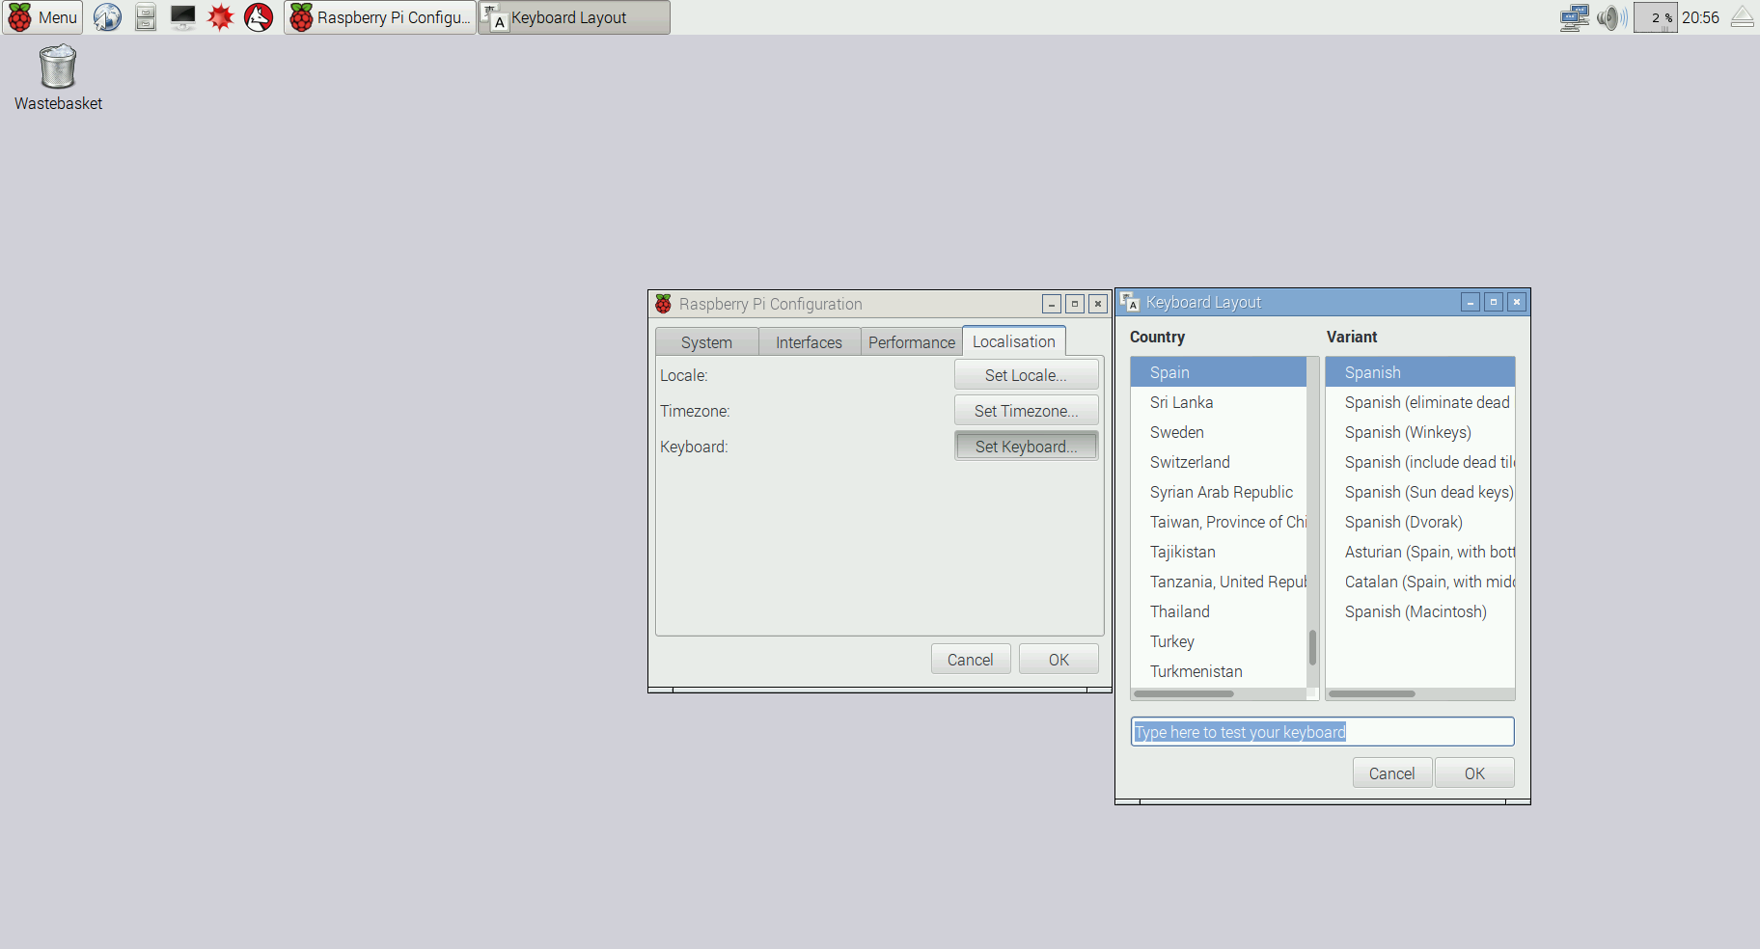The height and width of the screenshot is (949, 1760).
Task: Select Sweden in Country list
Action: [1218, 432]
